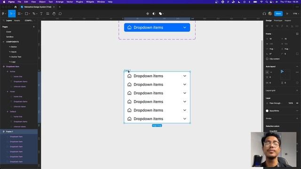The width and height of the screenshot is (301, 169).
Task: Select the Text tool
Action: point(41,14)
